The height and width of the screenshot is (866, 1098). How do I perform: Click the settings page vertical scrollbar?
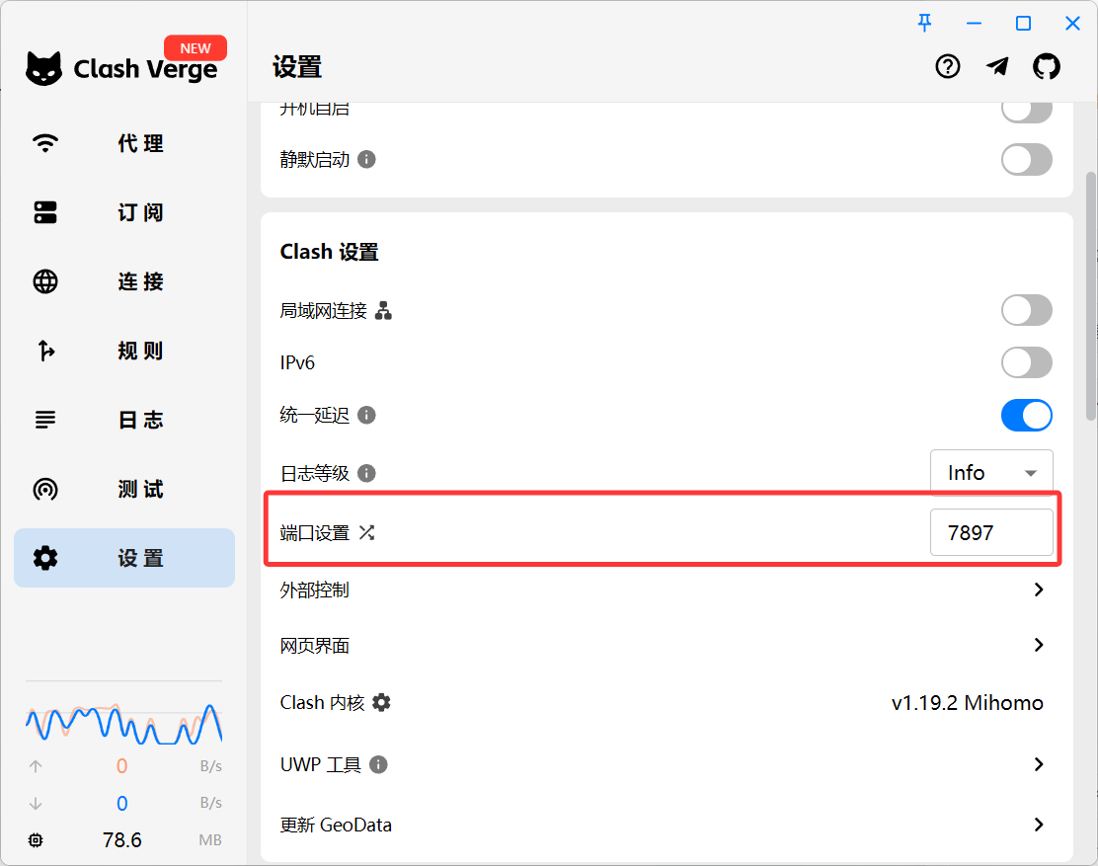tap(1091, 295)
